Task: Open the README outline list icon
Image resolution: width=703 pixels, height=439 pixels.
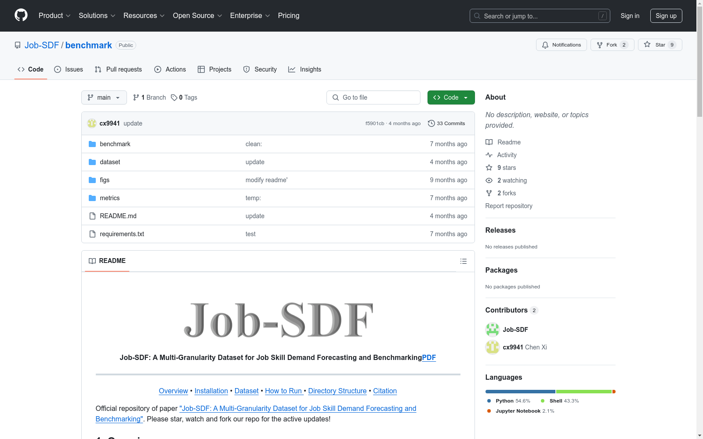Action: (x=463, y=261)
